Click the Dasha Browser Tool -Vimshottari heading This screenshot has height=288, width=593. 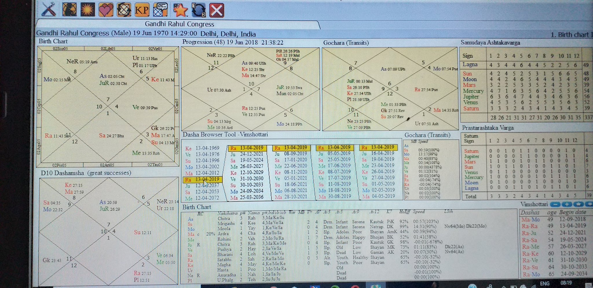coord(225,134)
